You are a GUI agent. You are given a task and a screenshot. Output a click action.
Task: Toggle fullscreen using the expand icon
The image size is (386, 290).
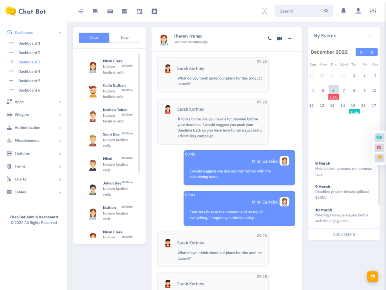pyautogui.click(x=264, y=11)
